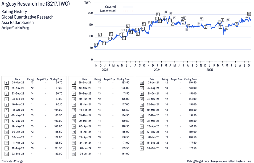
Task: Click the 177.00 closing price for 19-Jan-24
Action: click(x=125, y=104)
